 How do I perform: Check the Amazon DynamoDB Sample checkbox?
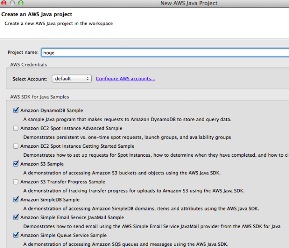click(16, 110)
